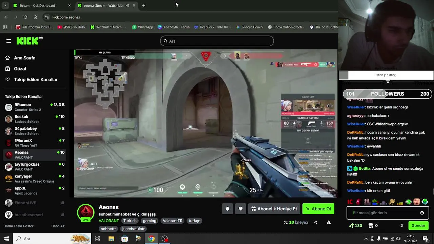Mute the Aeonss Stream tab audio
434x244 pixels.
coord(127,5)
